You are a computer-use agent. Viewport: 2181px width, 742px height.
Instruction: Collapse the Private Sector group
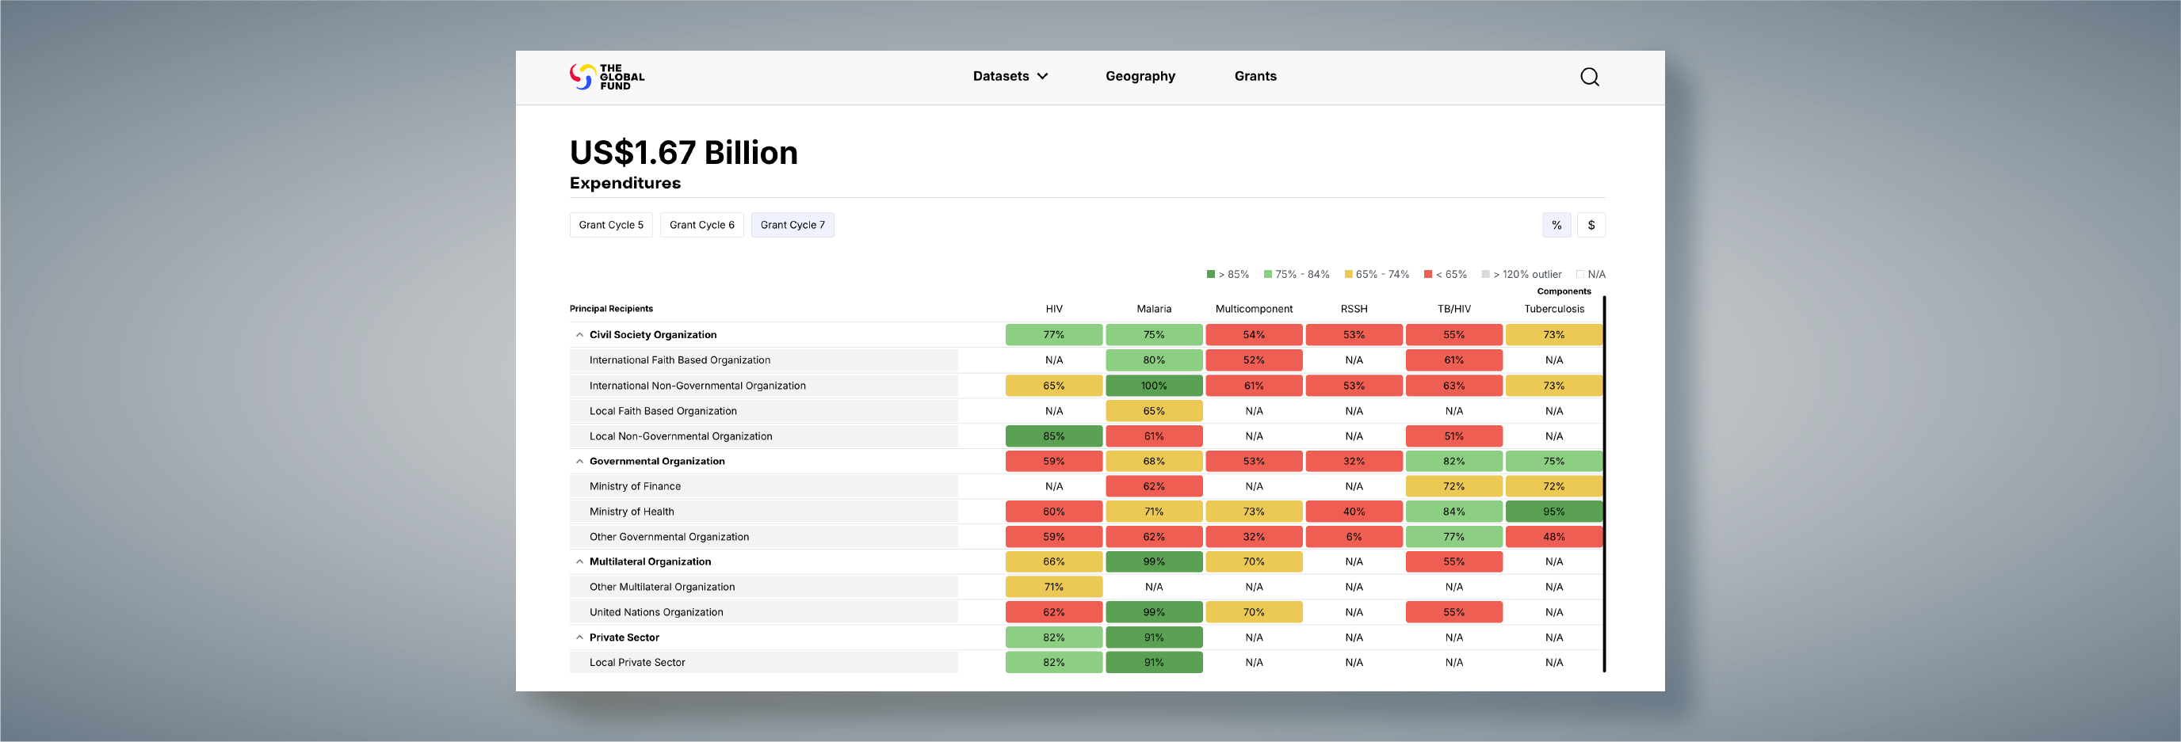pyautogui.click(x=579, y=637)
